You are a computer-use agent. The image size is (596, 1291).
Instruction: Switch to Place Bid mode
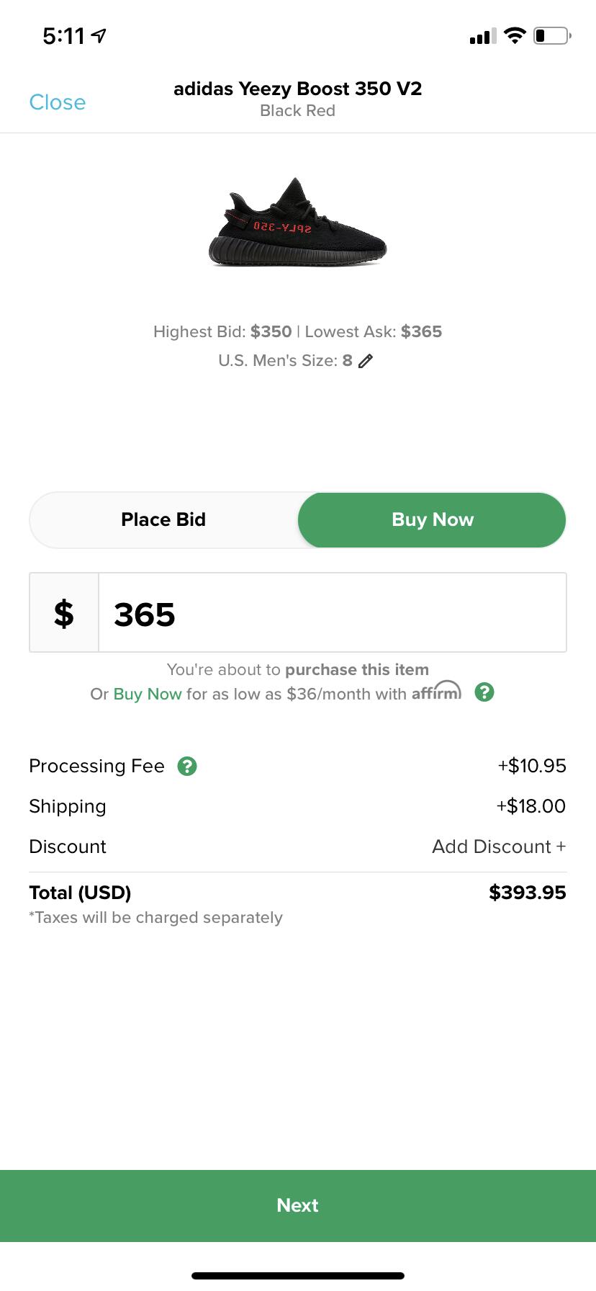(x=163, y=519)
